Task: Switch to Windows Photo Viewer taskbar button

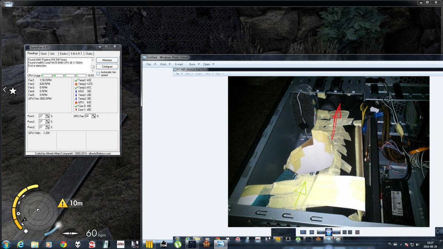Action: 221,244
